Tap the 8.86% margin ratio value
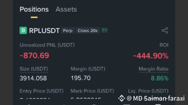This screenshot has width=188, height=105. (x=160, y=78)
